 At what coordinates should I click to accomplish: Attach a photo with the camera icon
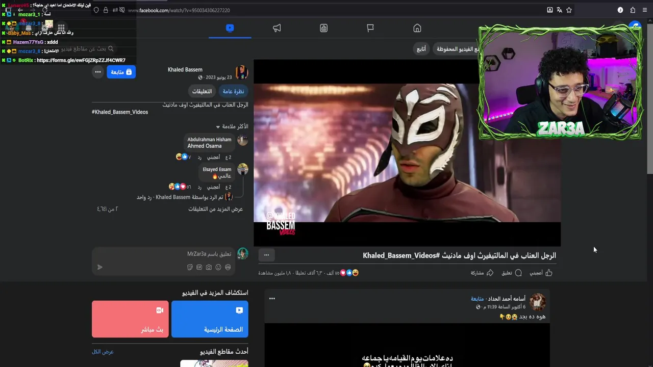click(x=209, y=267)
